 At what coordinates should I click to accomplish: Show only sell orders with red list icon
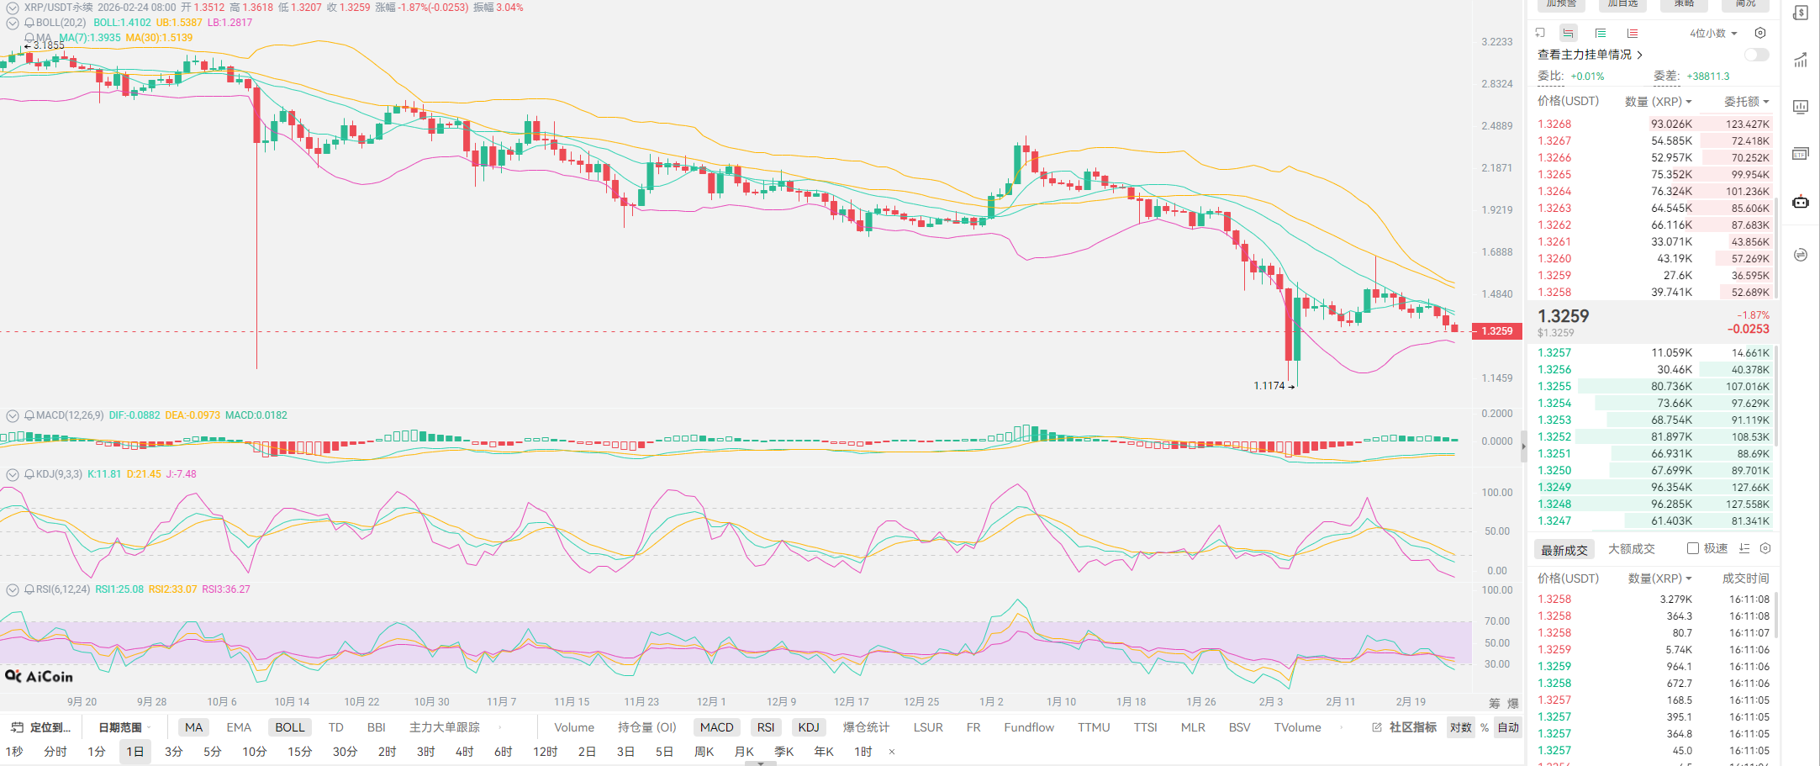tap(1633, 33)
